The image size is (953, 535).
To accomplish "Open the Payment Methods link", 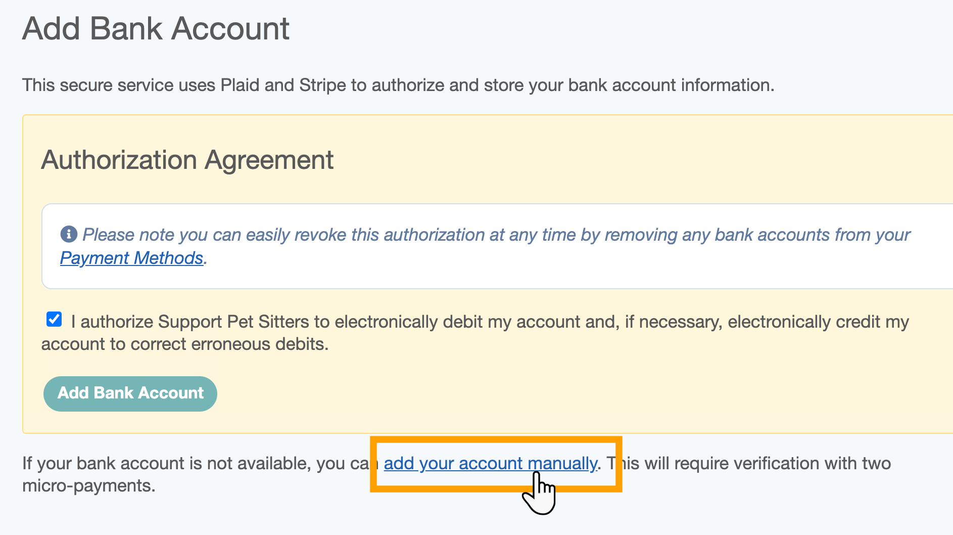I will coord(131,258).
